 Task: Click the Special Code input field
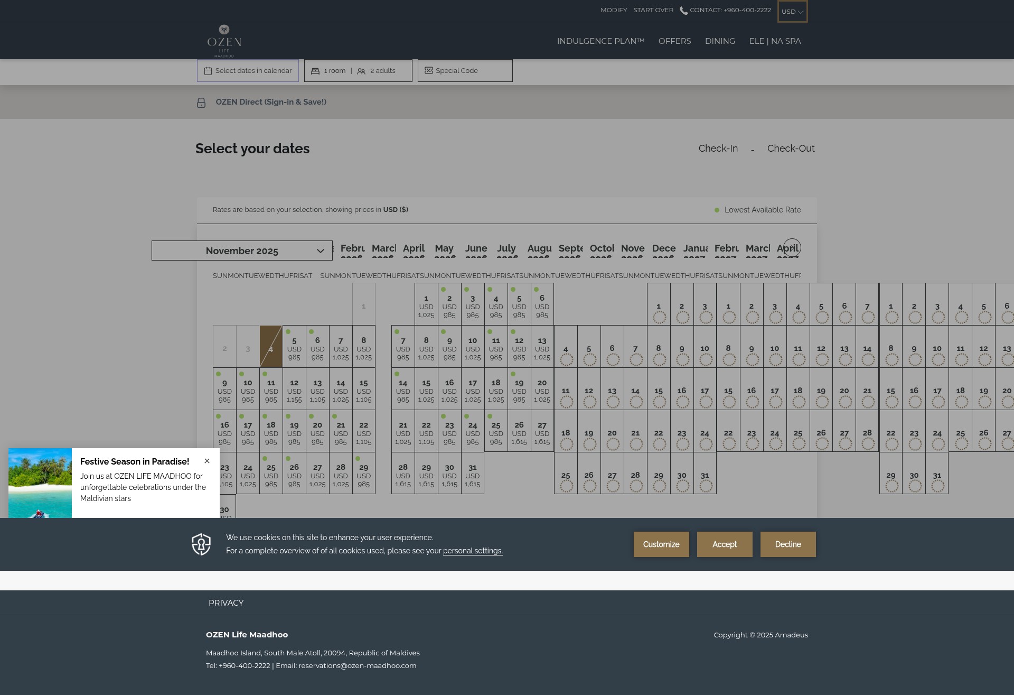click(x=465, y=71)
